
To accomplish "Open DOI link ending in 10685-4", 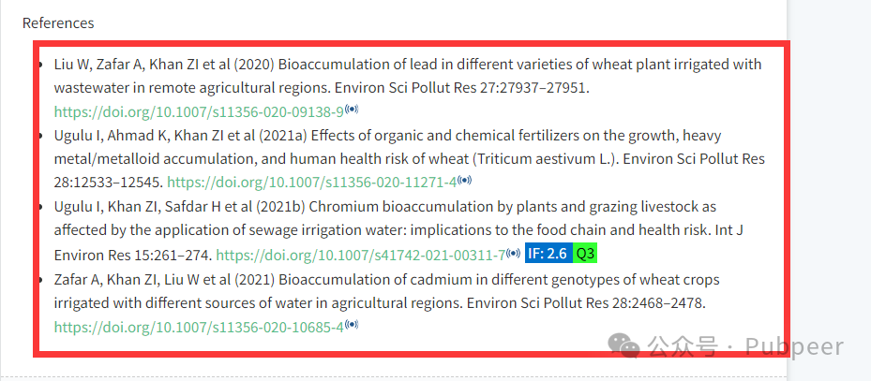I will coord(199,327).
